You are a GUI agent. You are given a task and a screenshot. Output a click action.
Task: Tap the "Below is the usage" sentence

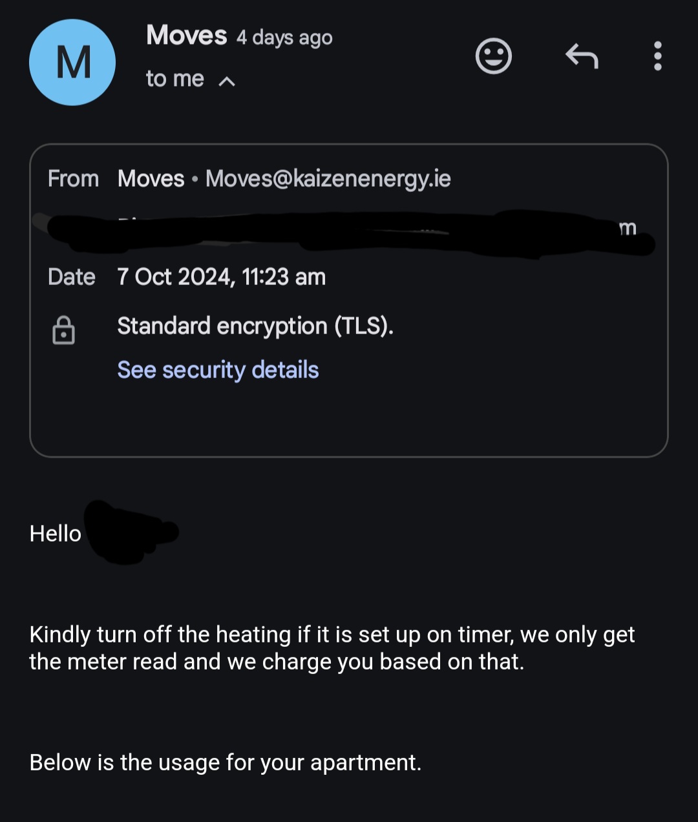coord(225,763)
